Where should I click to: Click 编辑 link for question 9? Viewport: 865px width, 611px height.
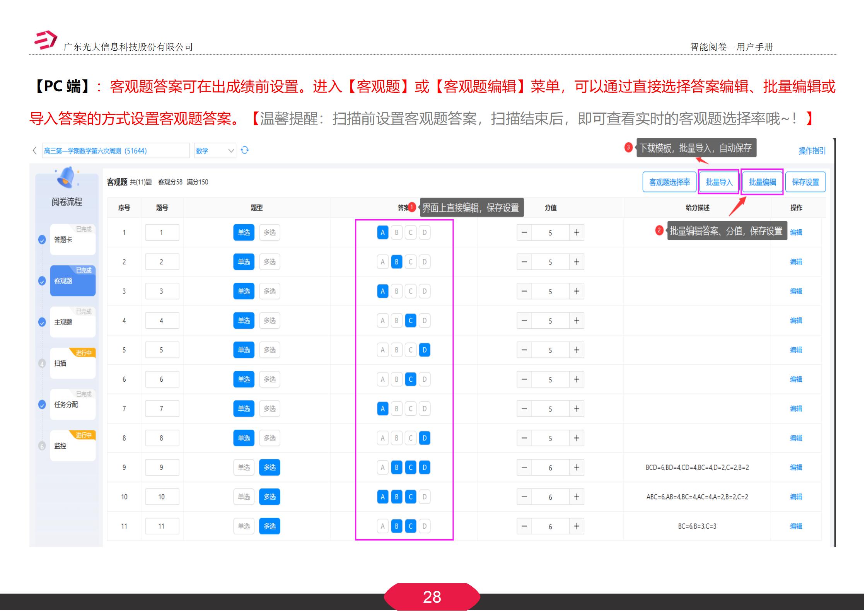(796, 467)
